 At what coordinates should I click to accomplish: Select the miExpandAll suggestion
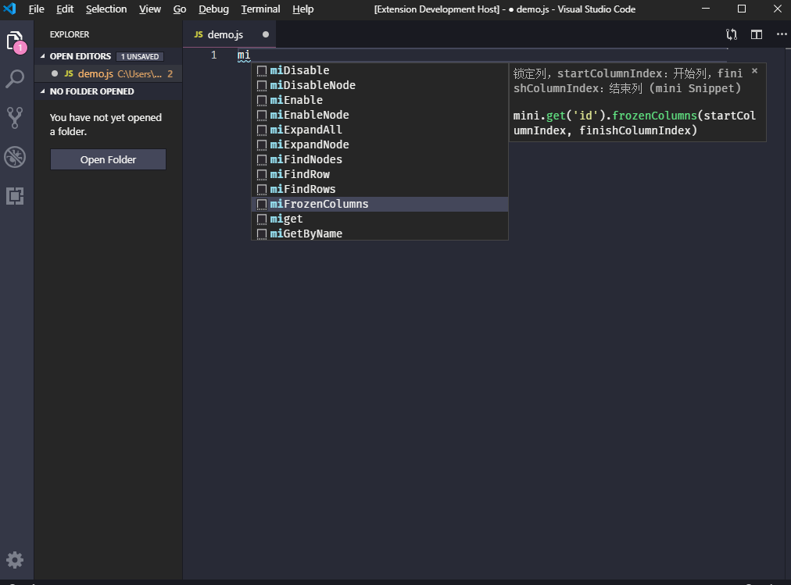(379, 130)
